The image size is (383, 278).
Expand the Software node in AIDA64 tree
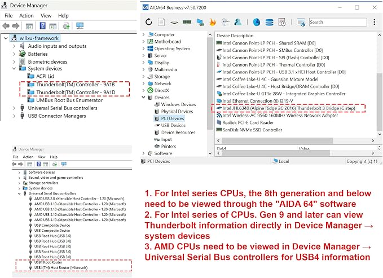click(x=144, y=153)
